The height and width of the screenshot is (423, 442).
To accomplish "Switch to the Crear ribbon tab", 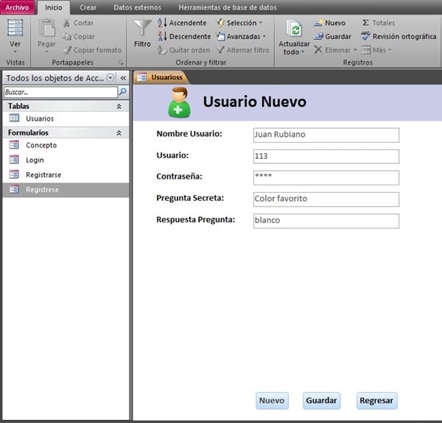I will click(x=88, y=7).
